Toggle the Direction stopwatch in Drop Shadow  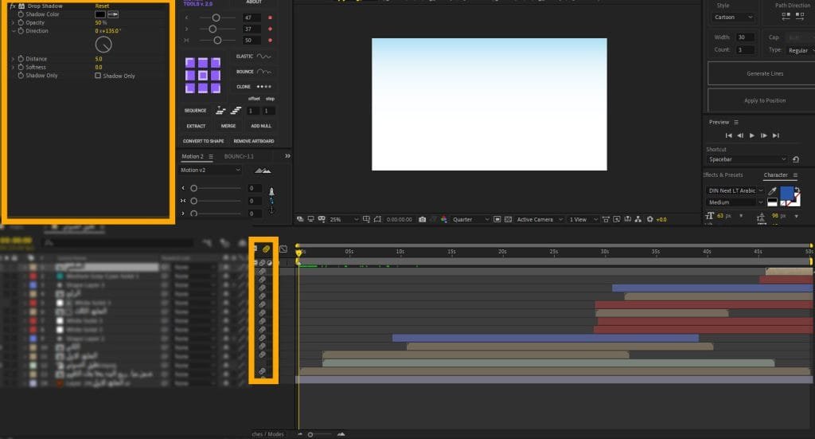click(x=21, y=31)
